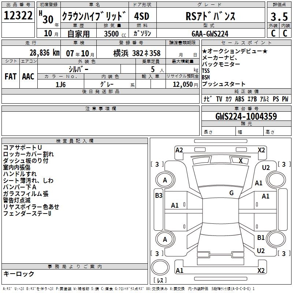Click the AAC air conditioner cell
Viewport: 293px width, 293px height.
[x=28, y=76]
